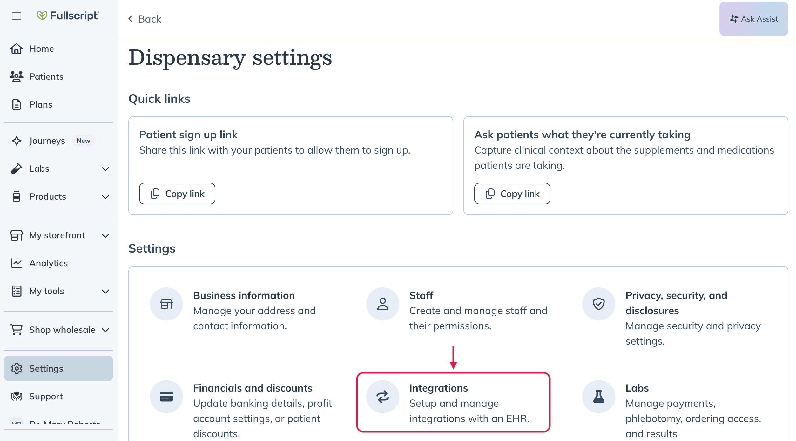Click the Home house icon in sidebar
The width and height of the screenshot is (796, 441).
(17, 49)
